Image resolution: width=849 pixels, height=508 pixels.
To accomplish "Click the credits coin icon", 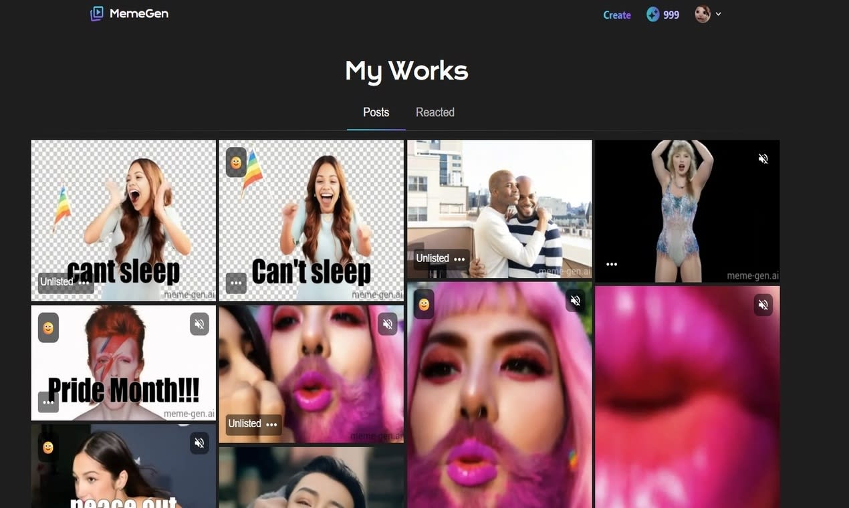I will [x=653, y=14].
